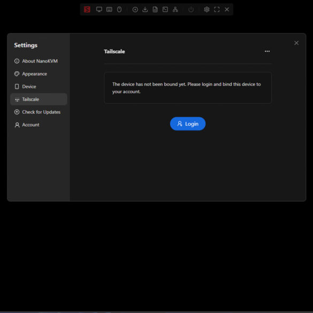This screenshot has width=313, height=313.
Task: Go to Device settings
Action: click(39, 87)
